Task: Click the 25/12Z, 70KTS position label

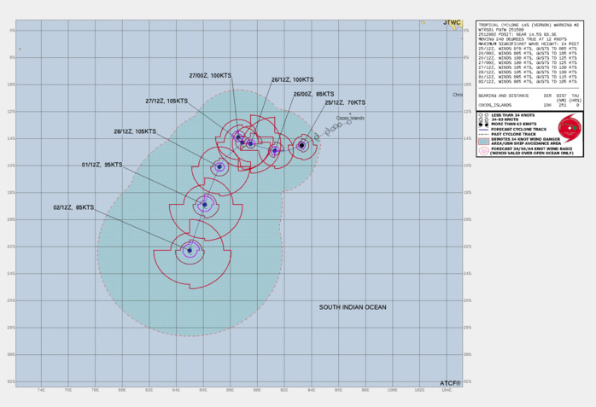Action: point(345,102)
